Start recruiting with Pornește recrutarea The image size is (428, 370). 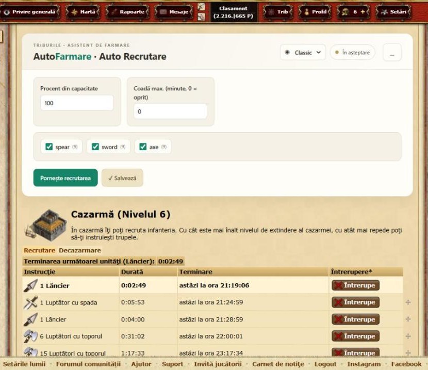(x=65, y=178)
